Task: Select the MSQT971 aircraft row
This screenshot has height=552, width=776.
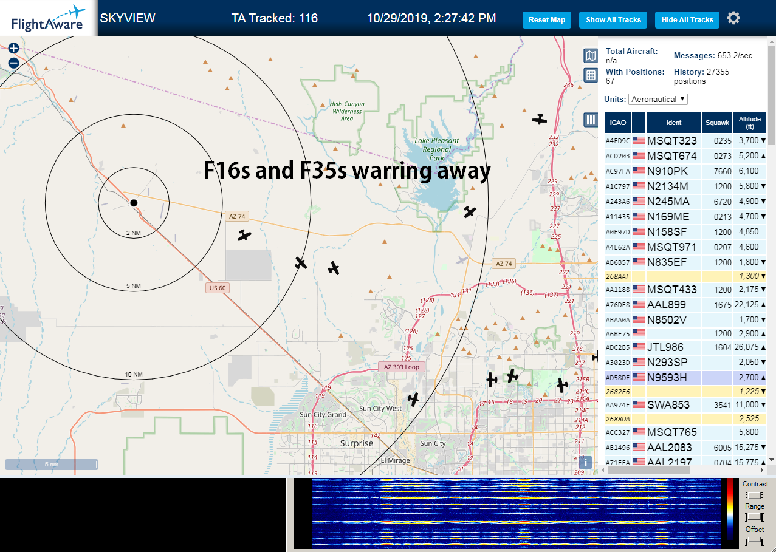Action: [686, 247]
